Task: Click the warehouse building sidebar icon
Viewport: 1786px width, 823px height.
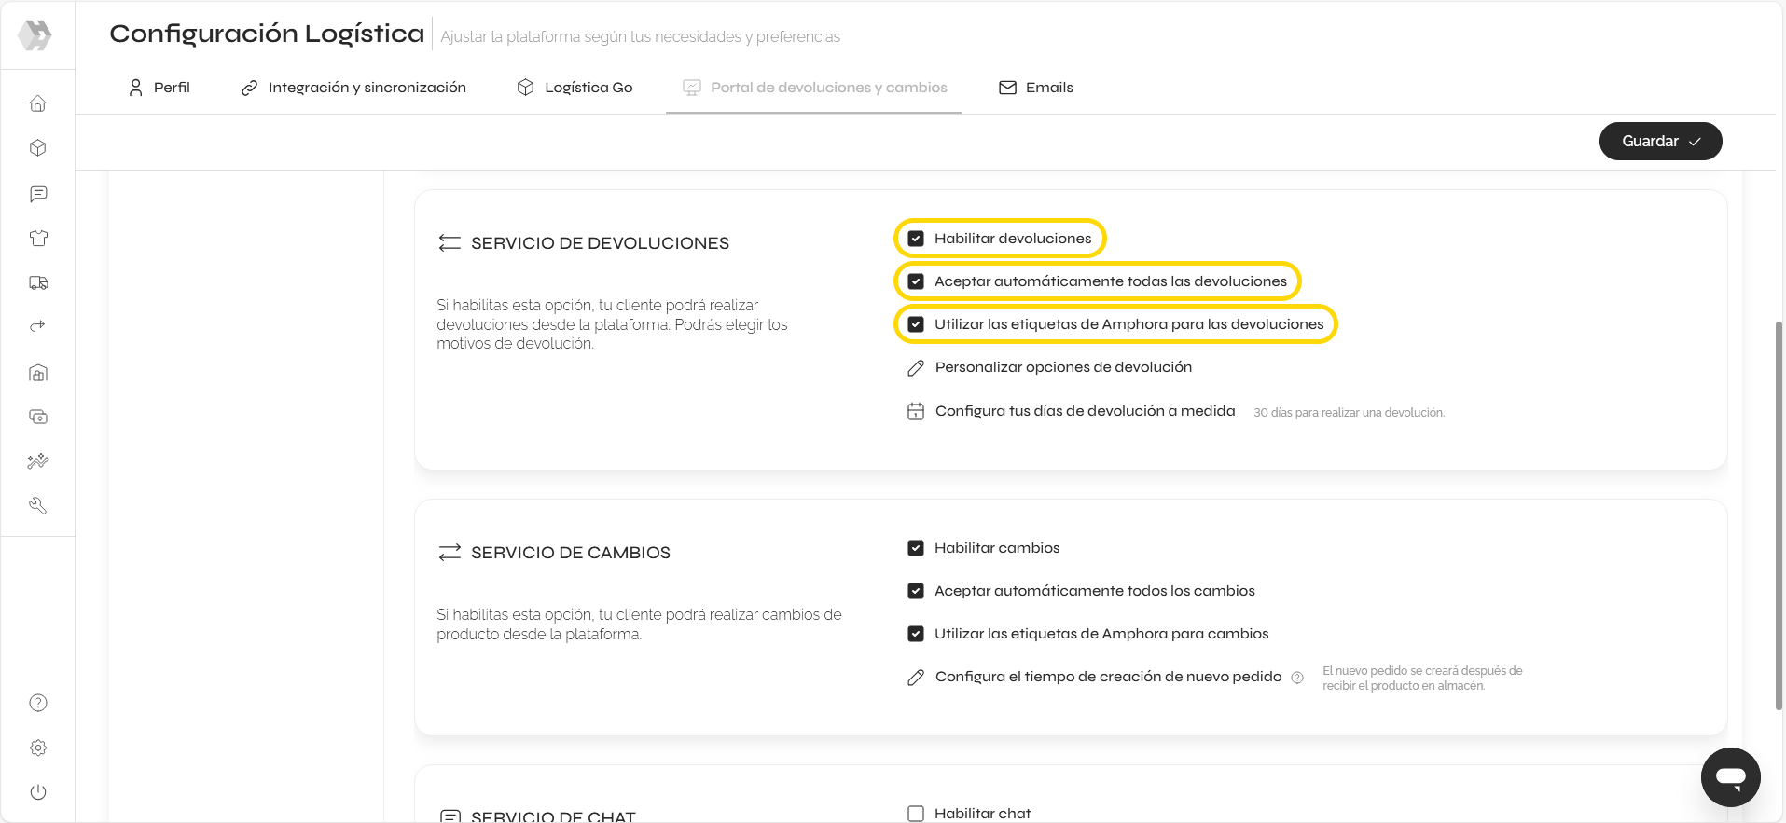Action: pyautogui.click(x=38, y=374)
